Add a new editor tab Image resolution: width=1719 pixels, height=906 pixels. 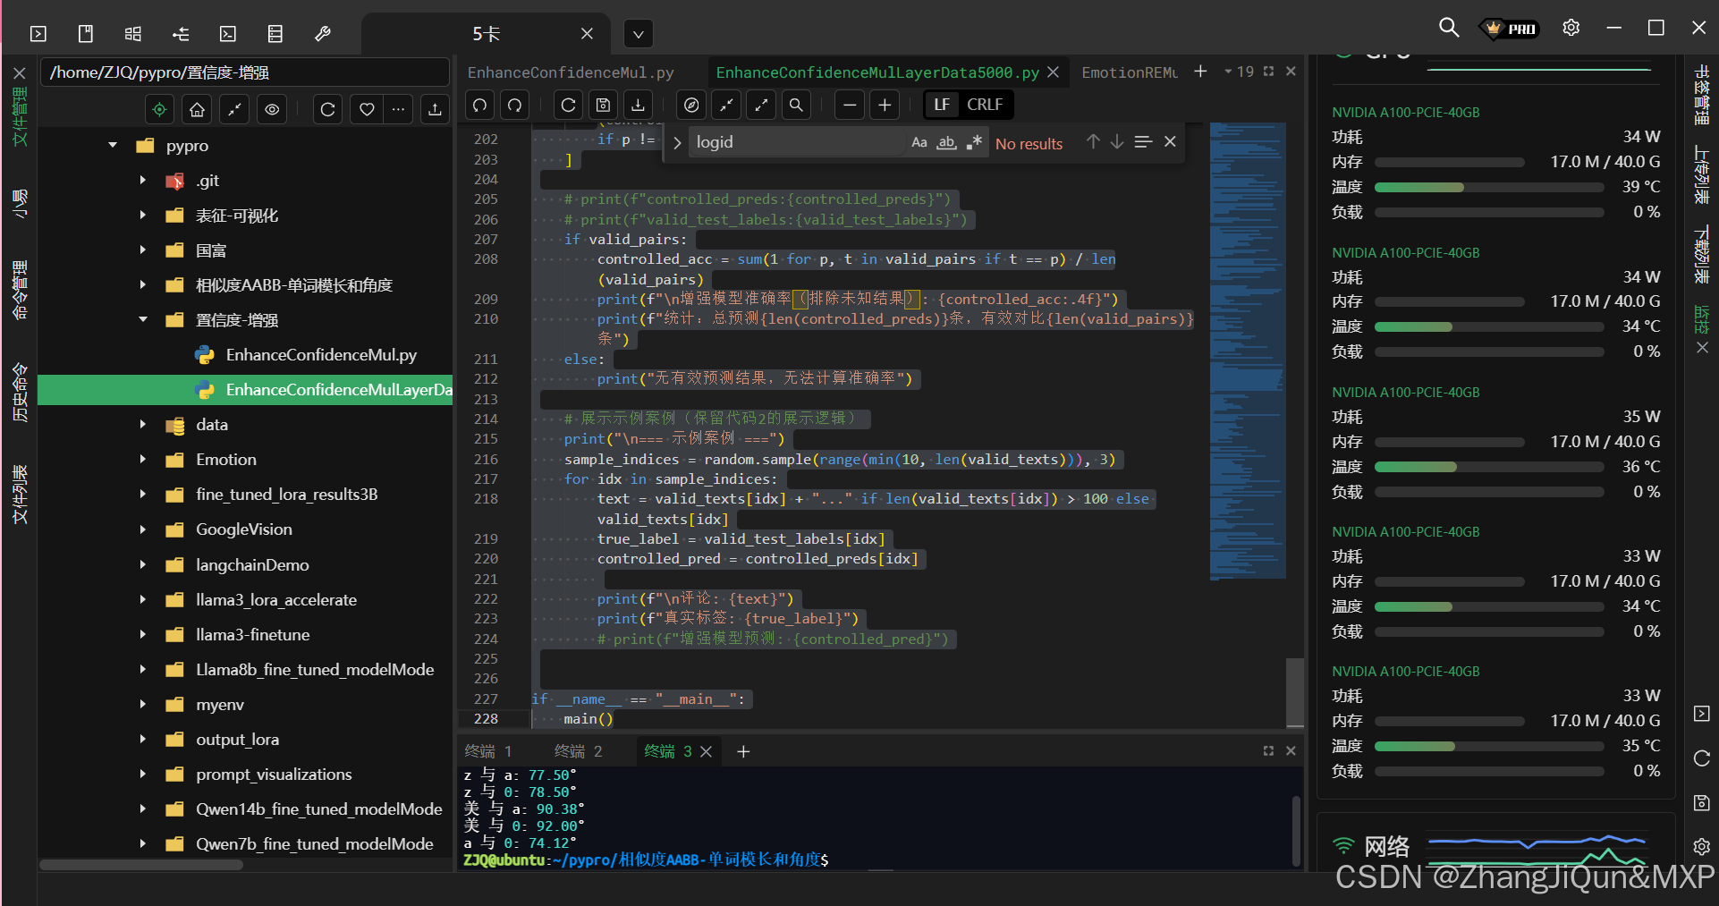(1200, 72)
